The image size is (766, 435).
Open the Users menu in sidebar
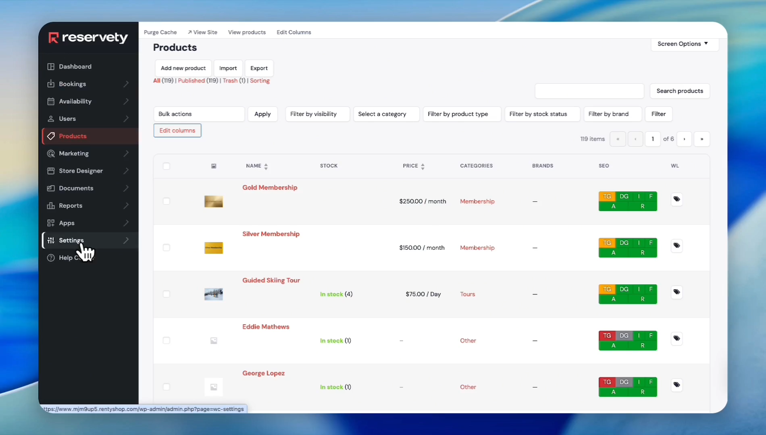tap(67, 119)
